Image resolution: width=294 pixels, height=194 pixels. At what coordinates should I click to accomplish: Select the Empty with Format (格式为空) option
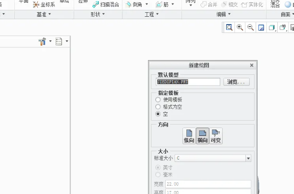pyautogui.click(x=158, y=107)
